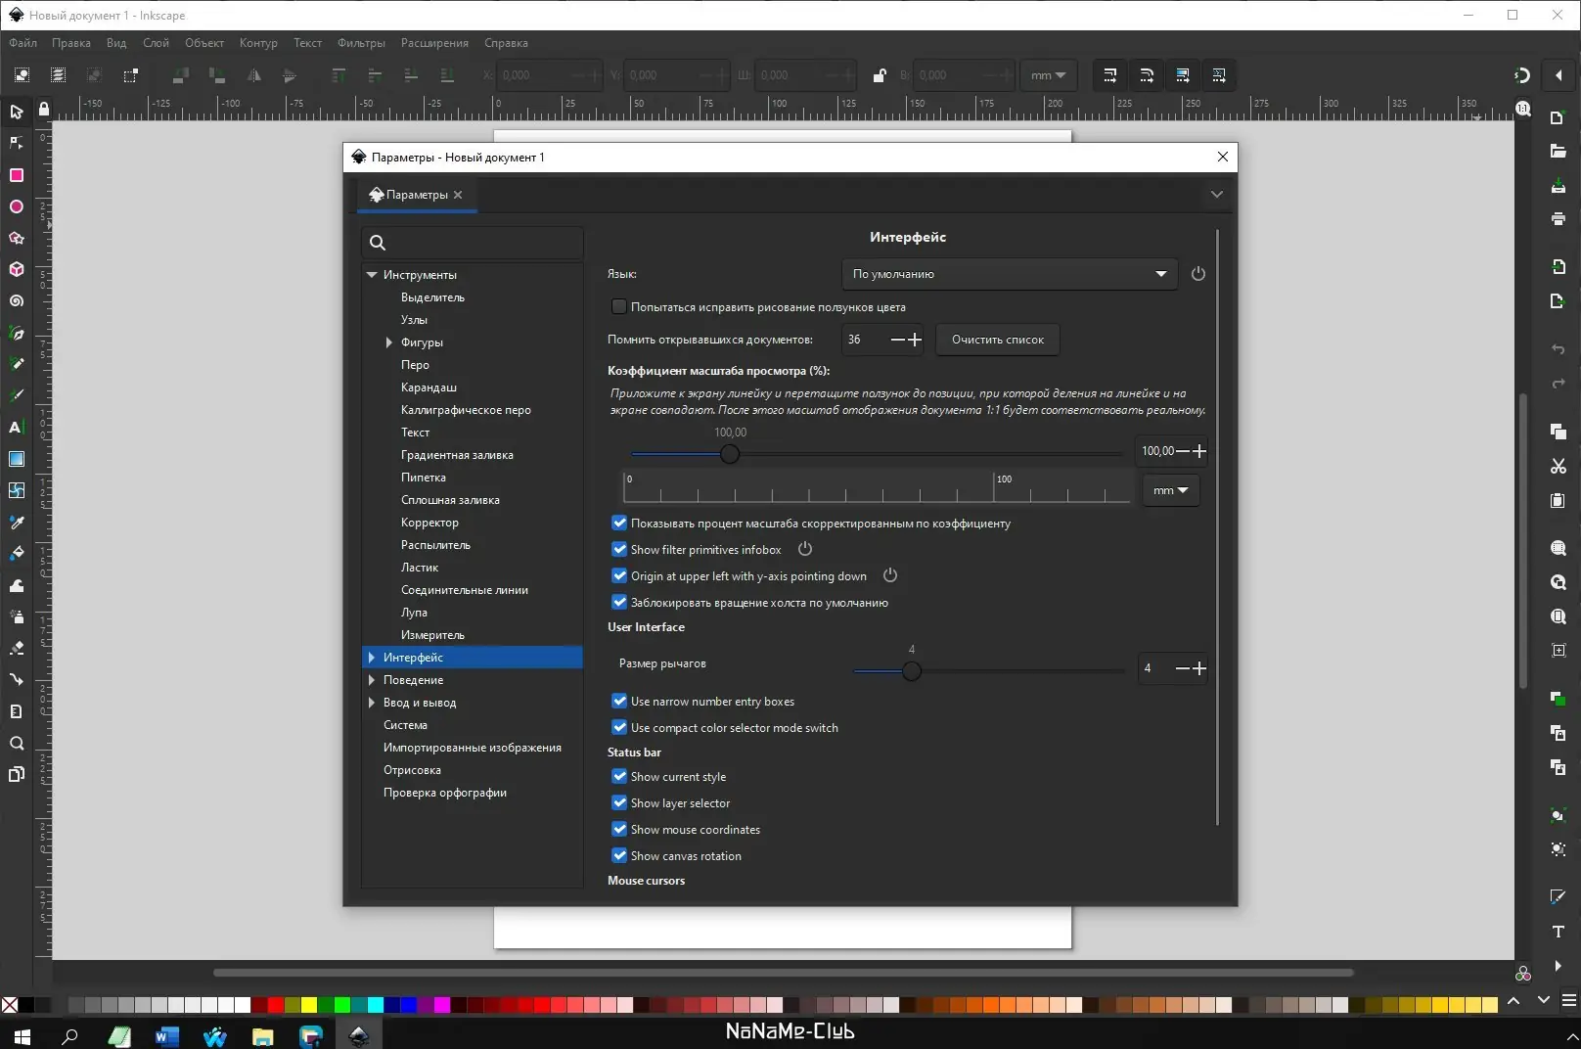Expand the Ввод и вывод tree node
Screen dimensions: 1581x1049
tap(372, 703)
